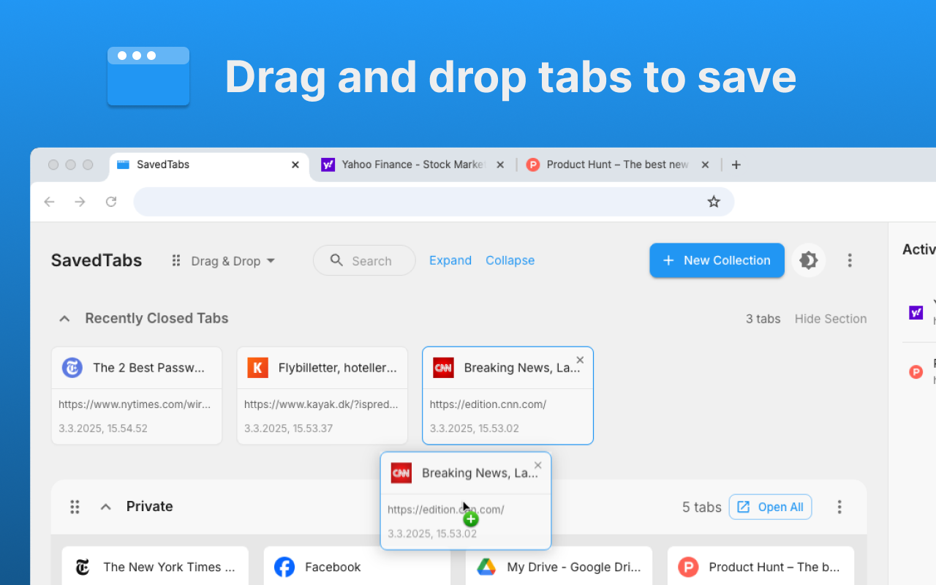Open All tabs in the Private collection
Image resolution: width=936 pixels, height=585 pixels.
(x=770, y=507)
